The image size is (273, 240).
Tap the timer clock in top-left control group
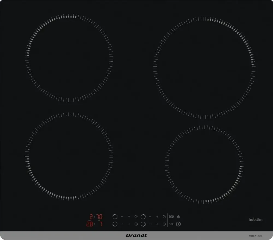[136, 217]
